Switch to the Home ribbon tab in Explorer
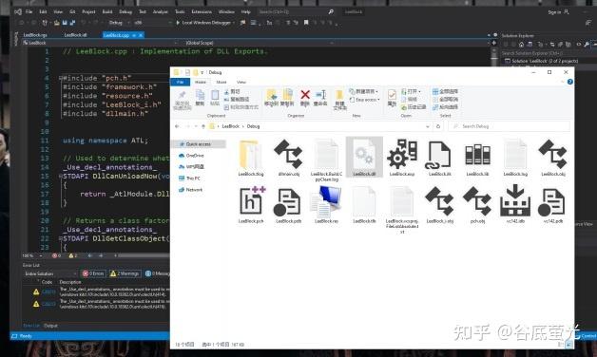 tap(201, 82)
